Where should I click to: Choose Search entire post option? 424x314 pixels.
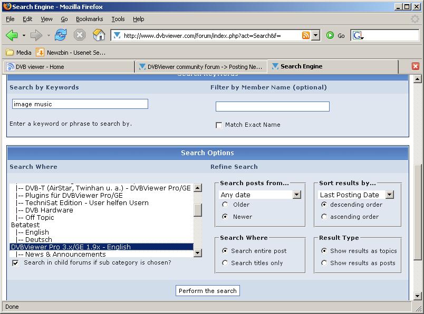[x=225, y=250]
